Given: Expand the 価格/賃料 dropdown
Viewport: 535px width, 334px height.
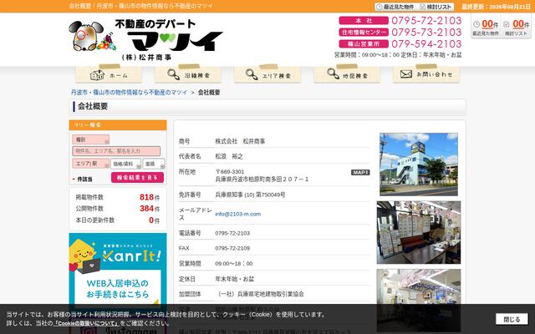Looking at the screenshot, I should click(125, 164).
